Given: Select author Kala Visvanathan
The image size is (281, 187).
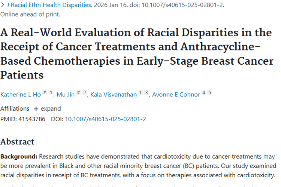Looking at the screenshot, I should (114, 95).
